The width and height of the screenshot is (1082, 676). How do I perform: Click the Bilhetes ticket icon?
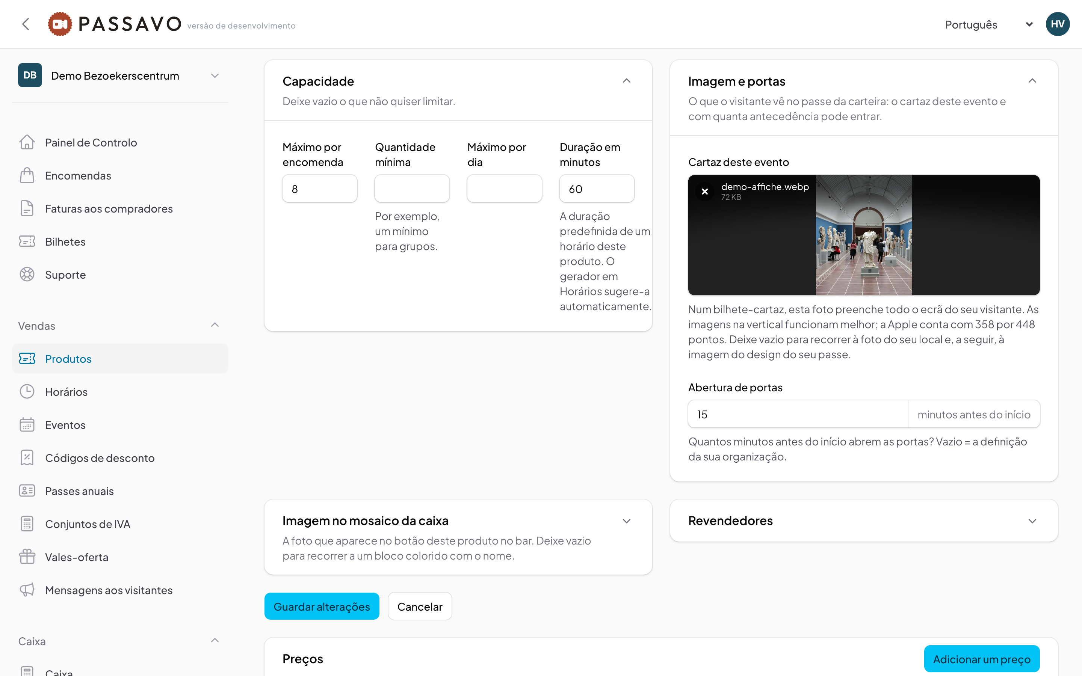(27, 241)
